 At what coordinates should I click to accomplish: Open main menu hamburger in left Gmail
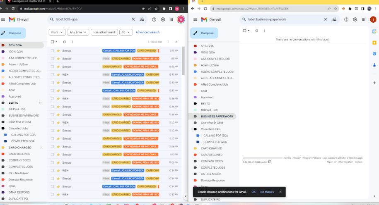coord(3,19)
